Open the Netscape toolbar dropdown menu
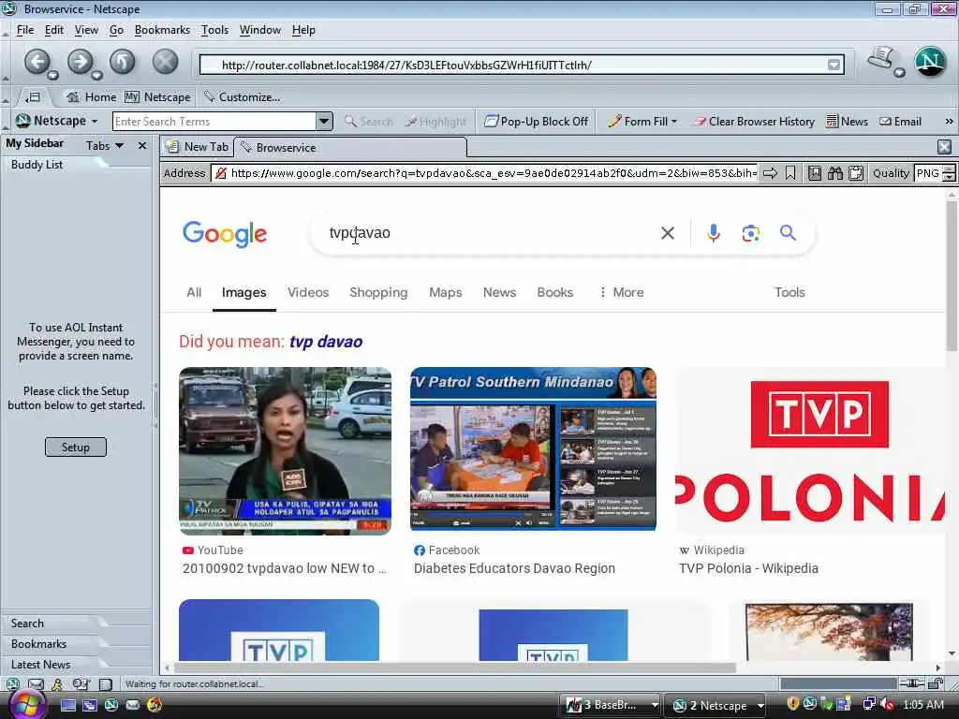Image resolution: width=959 pixels, height=719 pixels. point(57,121)
